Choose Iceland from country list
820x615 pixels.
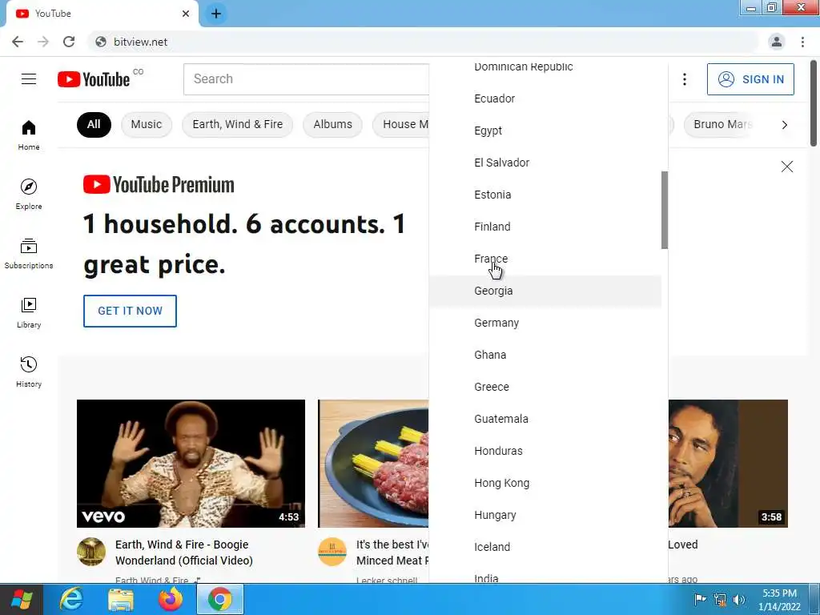pos(545,547)
